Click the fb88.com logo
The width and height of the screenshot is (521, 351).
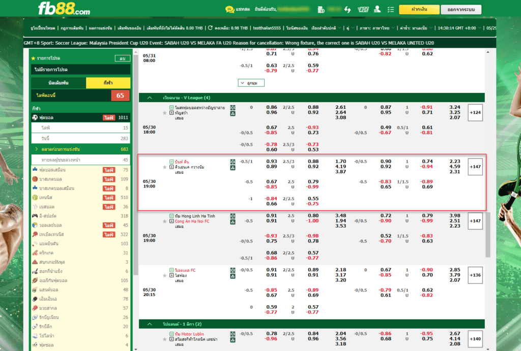coord(64,9)
